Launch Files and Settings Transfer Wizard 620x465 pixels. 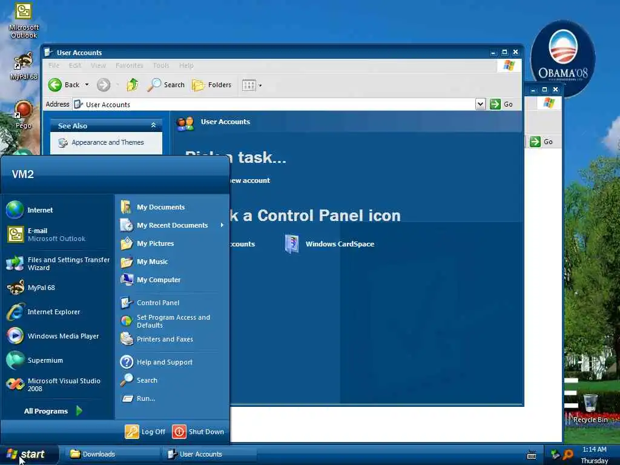click(x=58, y=264)
